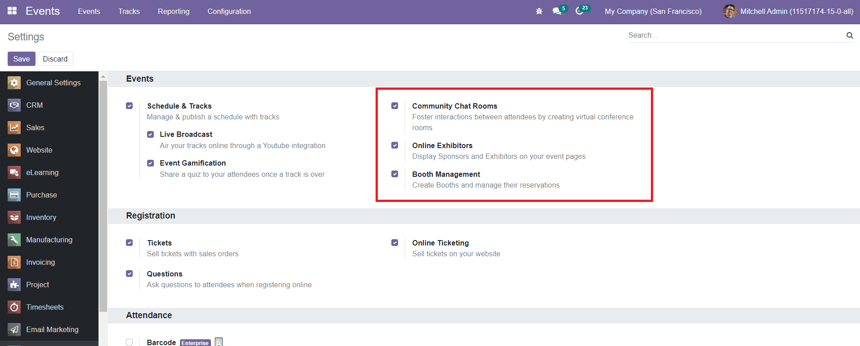This screenshot has height=346, width=860.
Task: Select the Timesheets stopwatch icon
Action: 14,307
